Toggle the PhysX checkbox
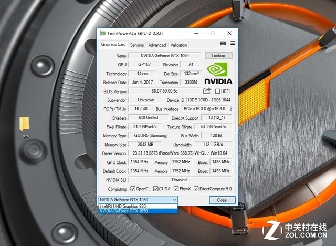The image size is (336, 246). click(x=176, y=189)
